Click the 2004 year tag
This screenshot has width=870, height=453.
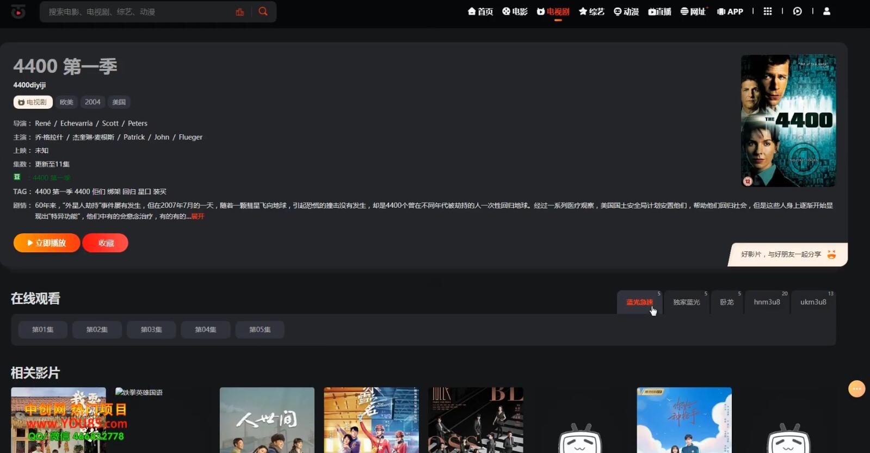(x=92, y=102)
